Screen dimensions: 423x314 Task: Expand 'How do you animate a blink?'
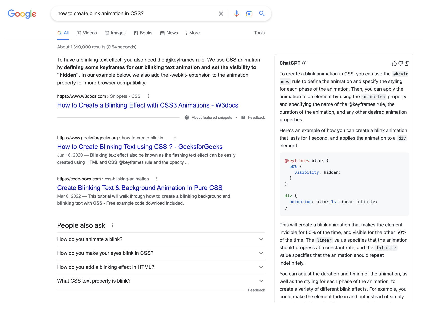[161, 239]
